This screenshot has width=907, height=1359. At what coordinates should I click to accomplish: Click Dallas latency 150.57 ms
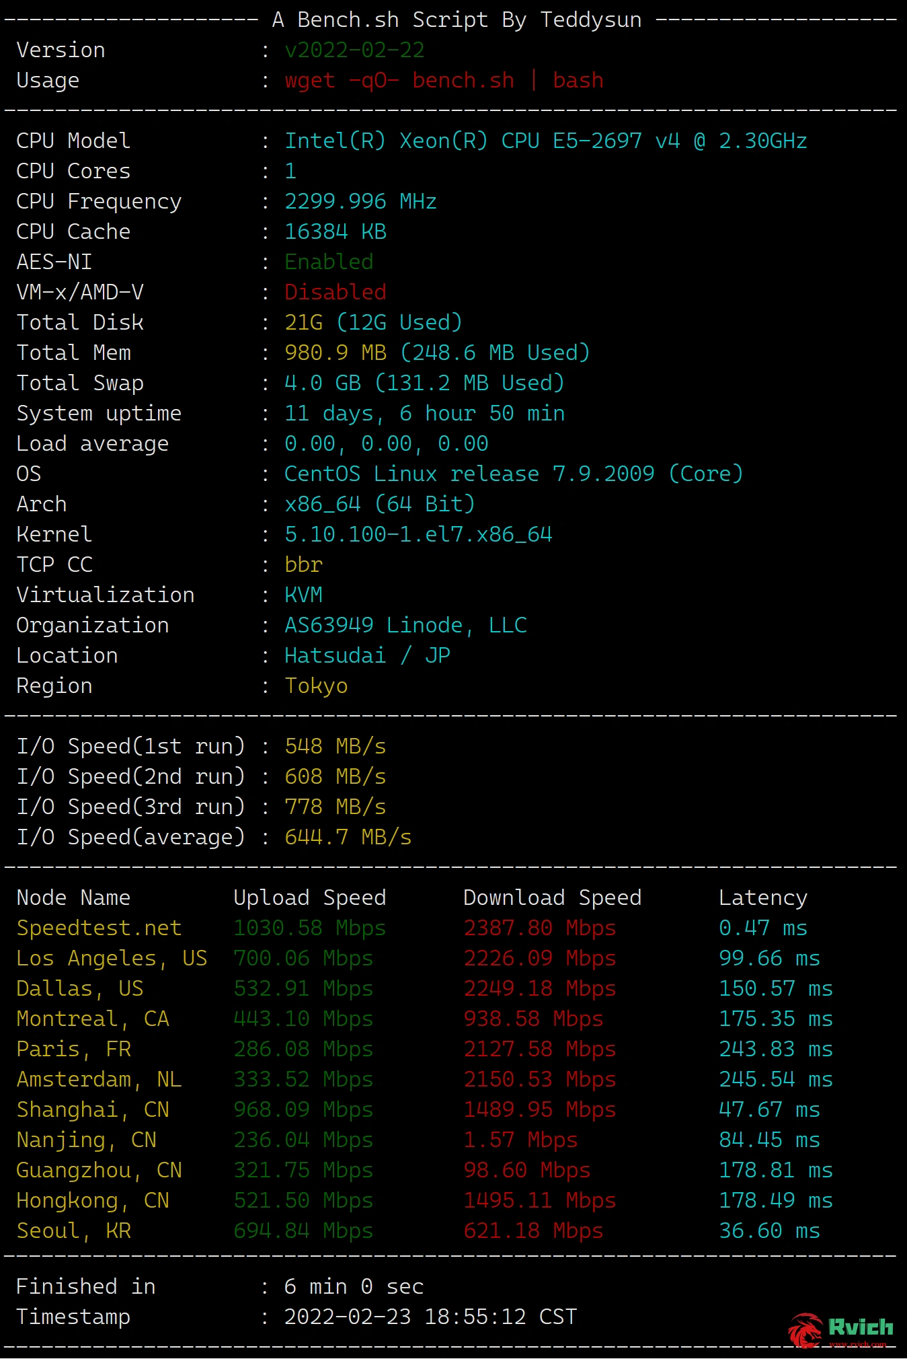coord(776,988)
